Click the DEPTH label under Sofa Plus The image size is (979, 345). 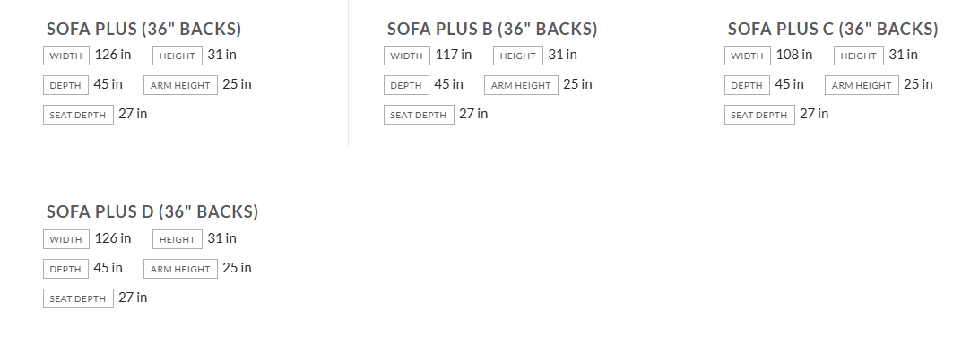(65, 85)
